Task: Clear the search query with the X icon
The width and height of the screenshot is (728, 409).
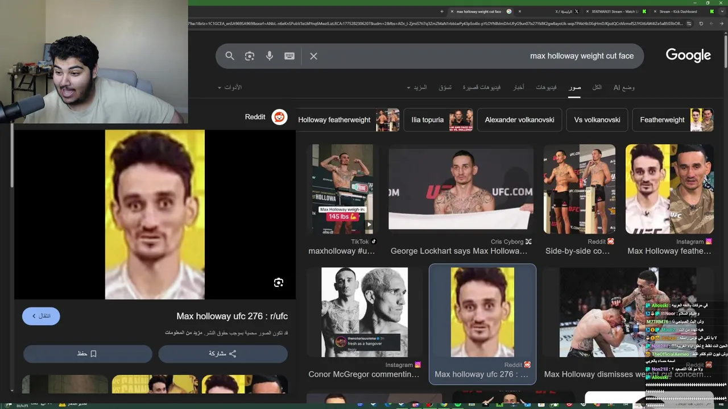Action: 313,56
